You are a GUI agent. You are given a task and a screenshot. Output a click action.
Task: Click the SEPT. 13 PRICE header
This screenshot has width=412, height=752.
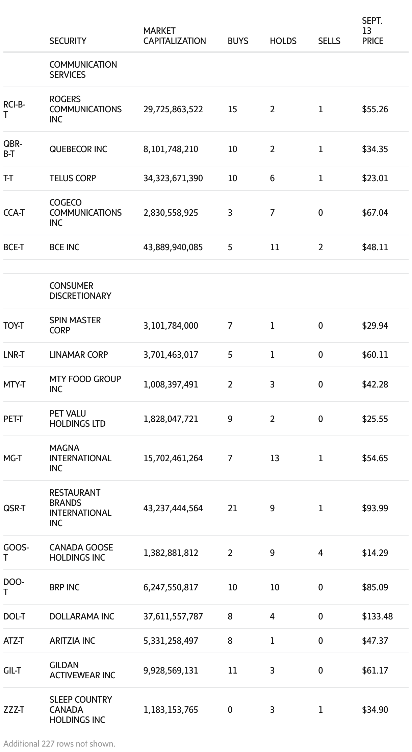point(372,31)
